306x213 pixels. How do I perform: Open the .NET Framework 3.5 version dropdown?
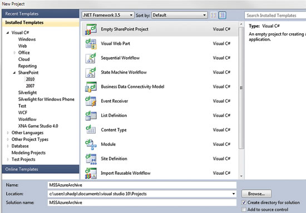coord(108,15)
